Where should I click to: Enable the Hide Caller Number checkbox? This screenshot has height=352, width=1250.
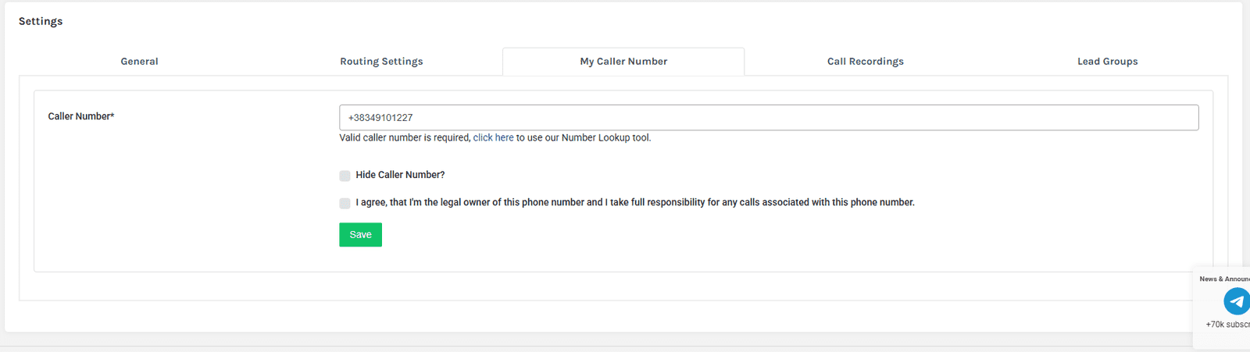click(345, 176)
